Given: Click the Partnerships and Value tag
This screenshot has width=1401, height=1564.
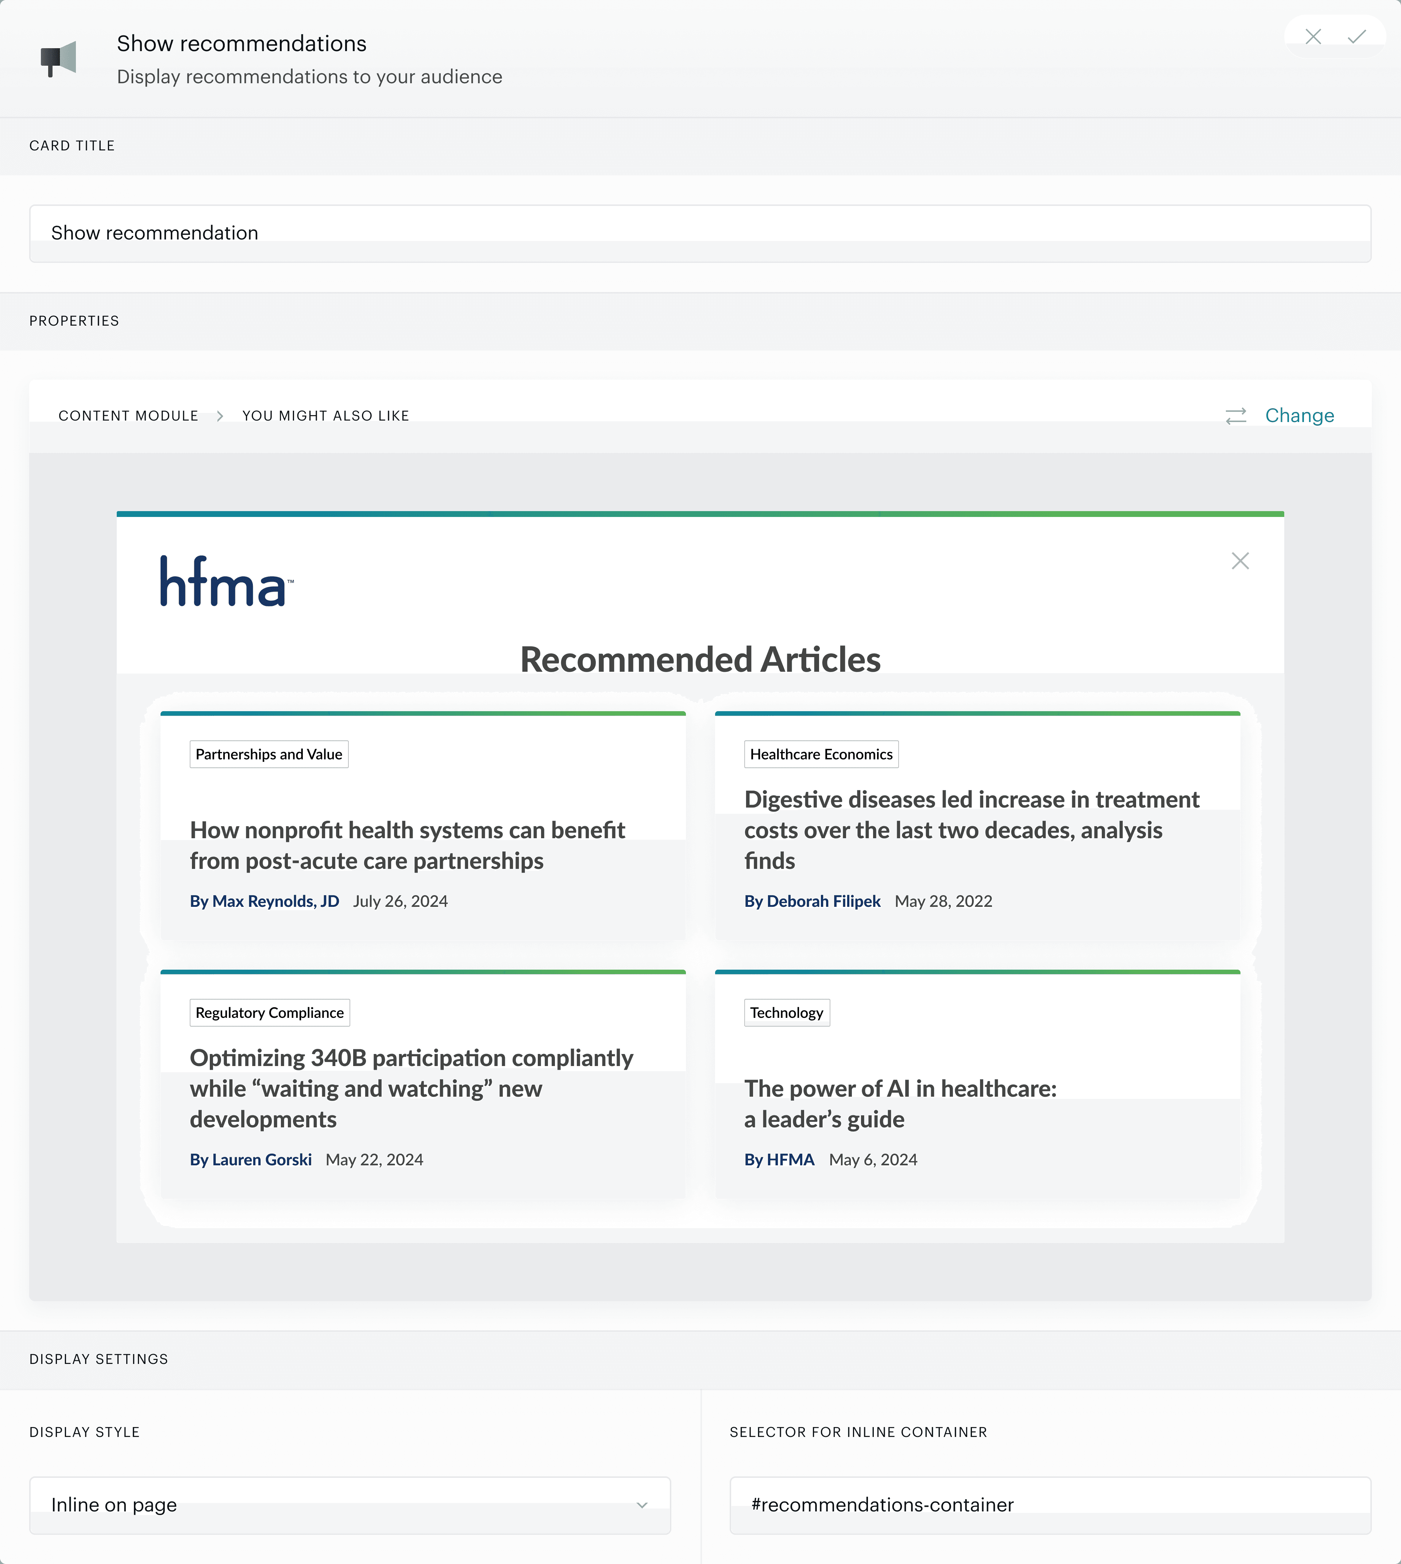Looking at the screenshot, I should pos(269,754).
